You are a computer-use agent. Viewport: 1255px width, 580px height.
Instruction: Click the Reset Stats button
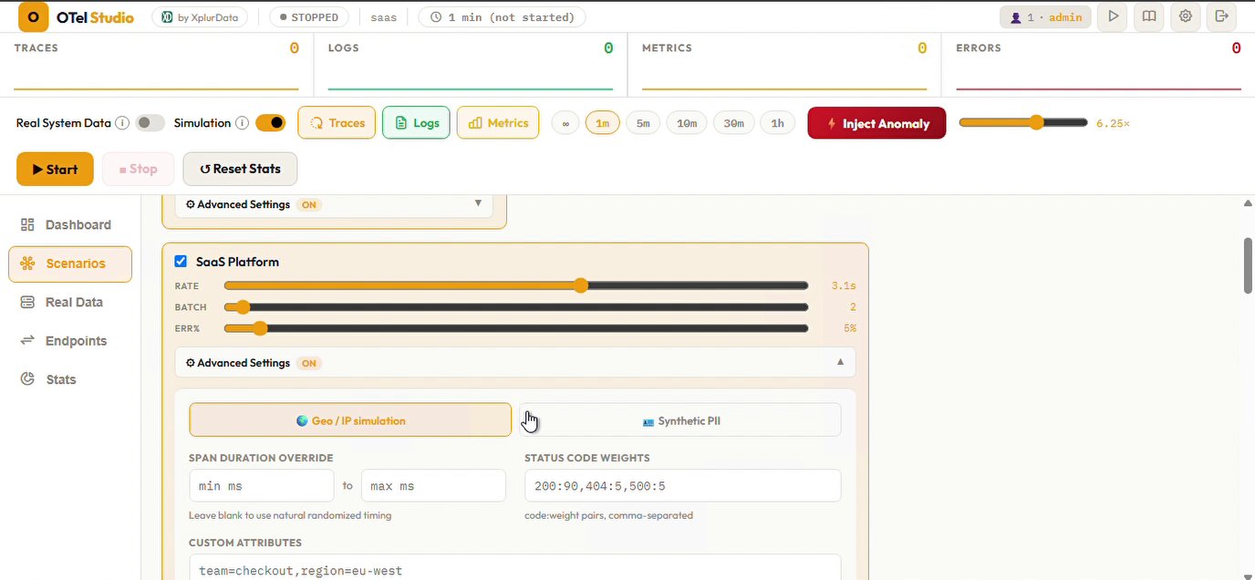[240, 169]
